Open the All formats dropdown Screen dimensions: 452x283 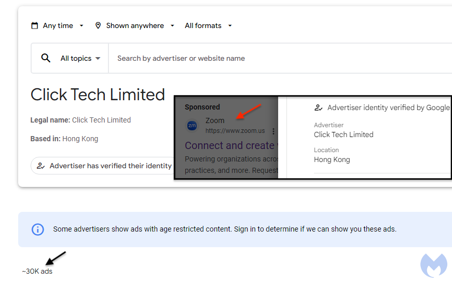tap(208, 25)
